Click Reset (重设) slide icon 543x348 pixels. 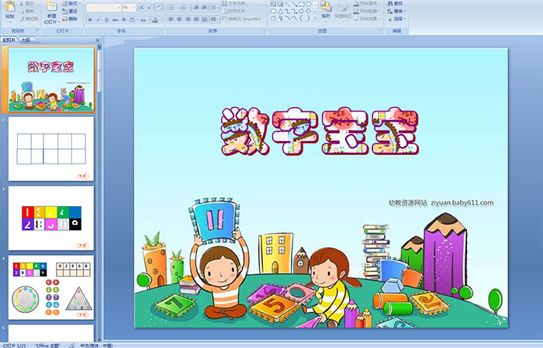pos(65,11)
